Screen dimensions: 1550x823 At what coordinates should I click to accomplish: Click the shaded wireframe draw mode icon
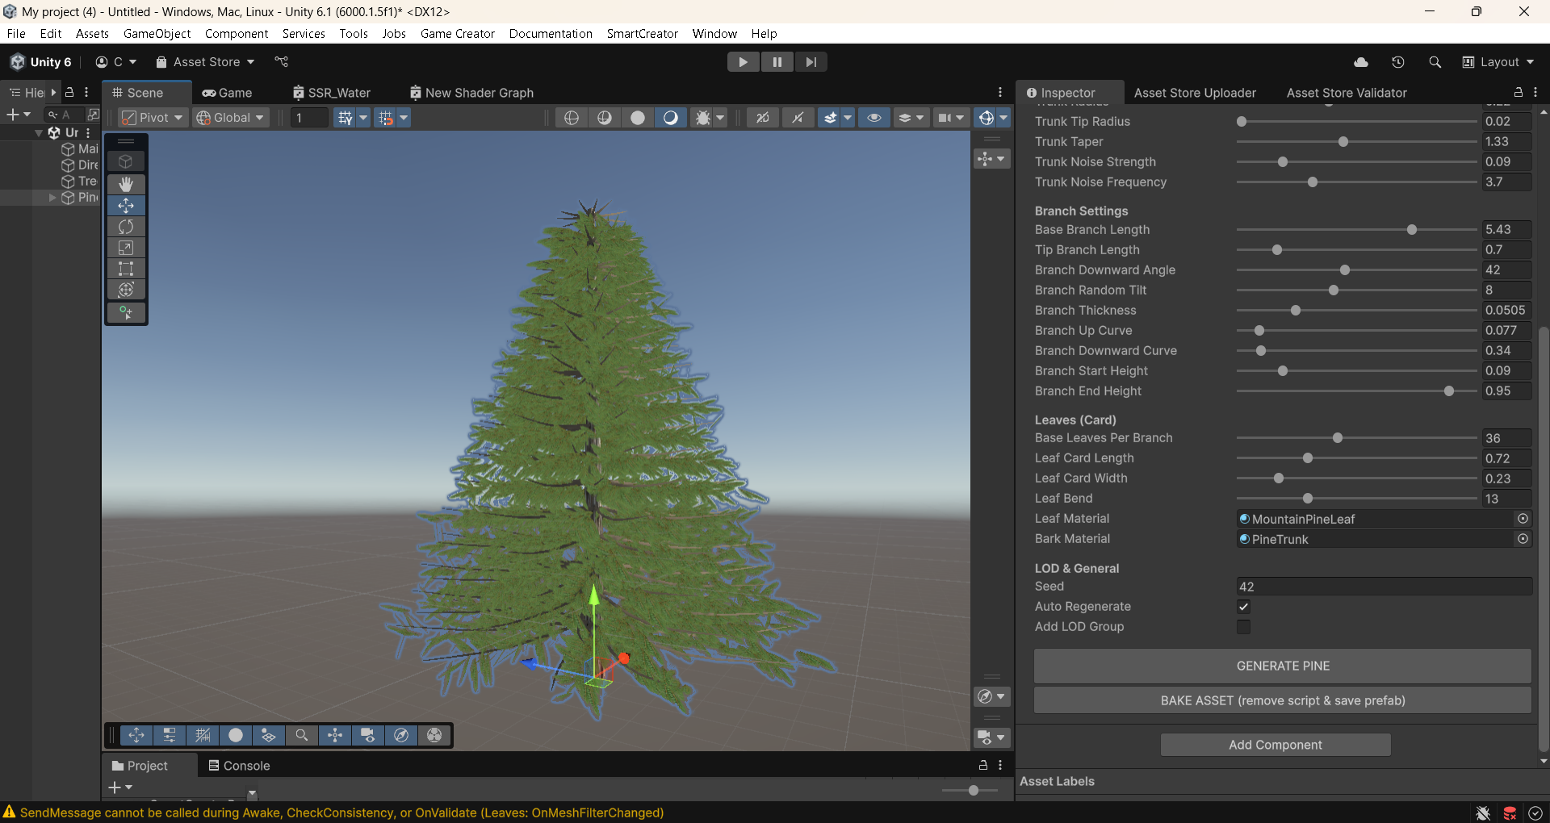pyautogui.click(x=605, y=118)
